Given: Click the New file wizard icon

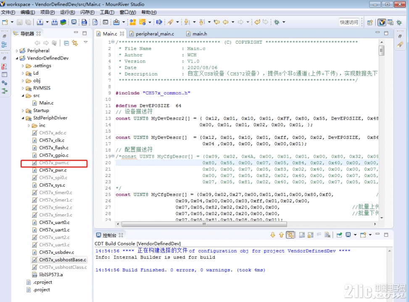Looking at the screenshot, I should click(5, 22).
